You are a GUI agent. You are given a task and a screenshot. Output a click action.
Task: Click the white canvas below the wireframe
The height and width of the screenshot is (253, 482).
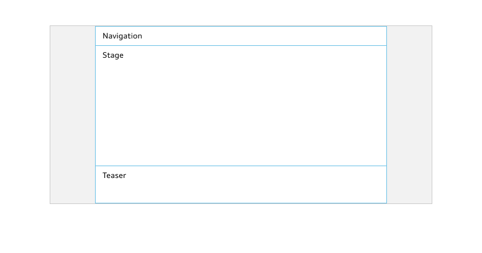pos(241,229)
